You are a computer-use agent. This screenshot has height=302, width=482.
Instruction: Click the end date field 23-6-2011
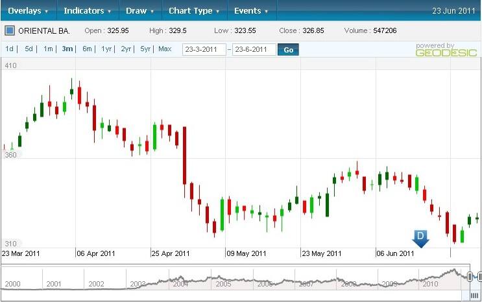[254, 50]
